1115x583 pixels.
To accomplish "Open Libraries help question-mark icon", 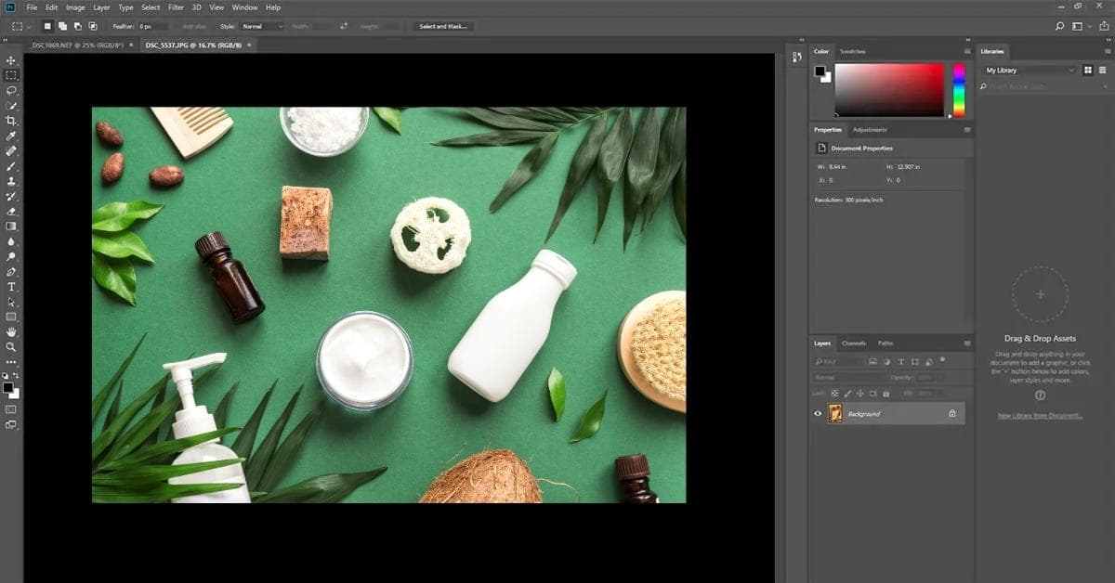I will [1040, 395].
